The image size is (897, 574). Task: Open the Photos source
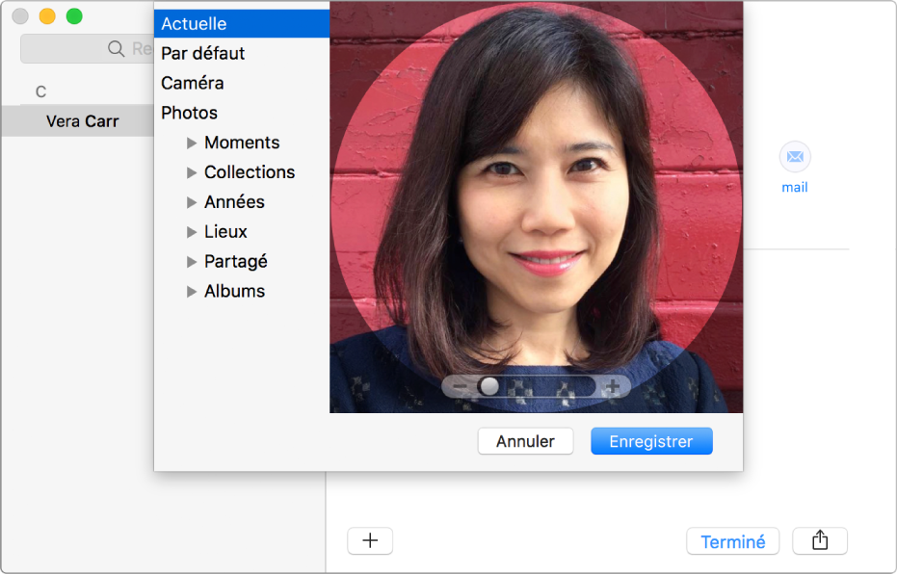[x=189, y=113]
